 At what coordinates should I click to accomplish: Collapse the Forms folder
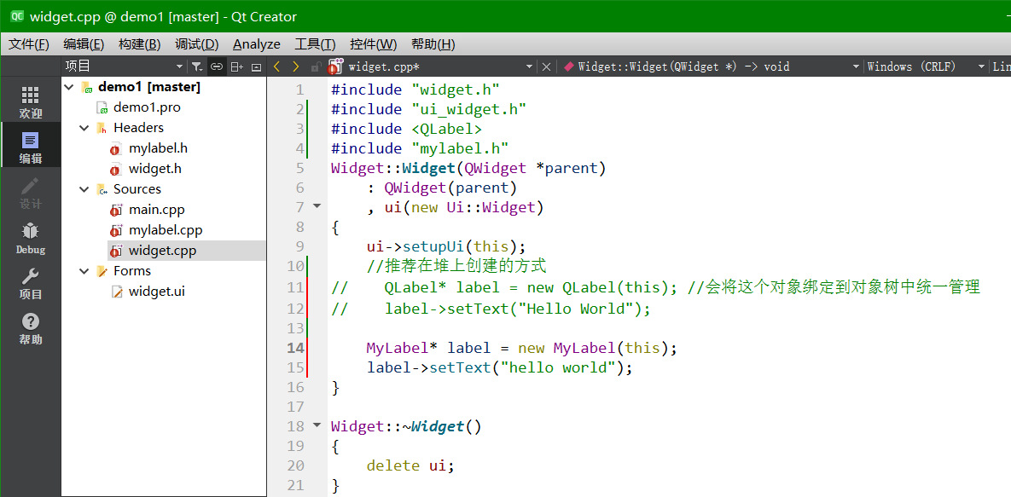click(84, 271)
